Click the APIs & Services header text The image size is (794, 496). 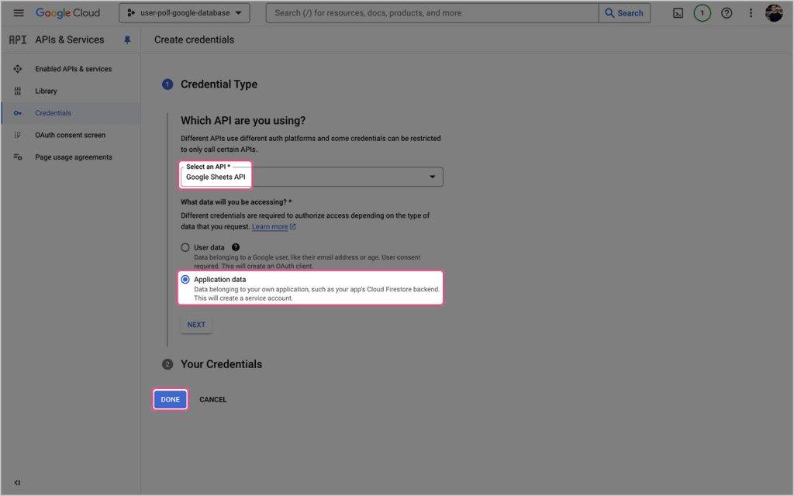(x=69, y=40)
